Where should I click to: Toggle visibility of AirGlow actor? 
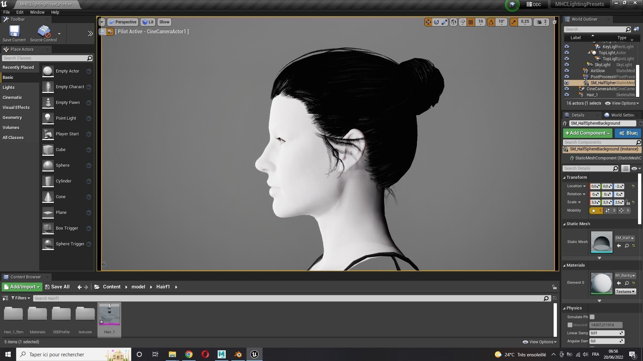pos(567,71)
